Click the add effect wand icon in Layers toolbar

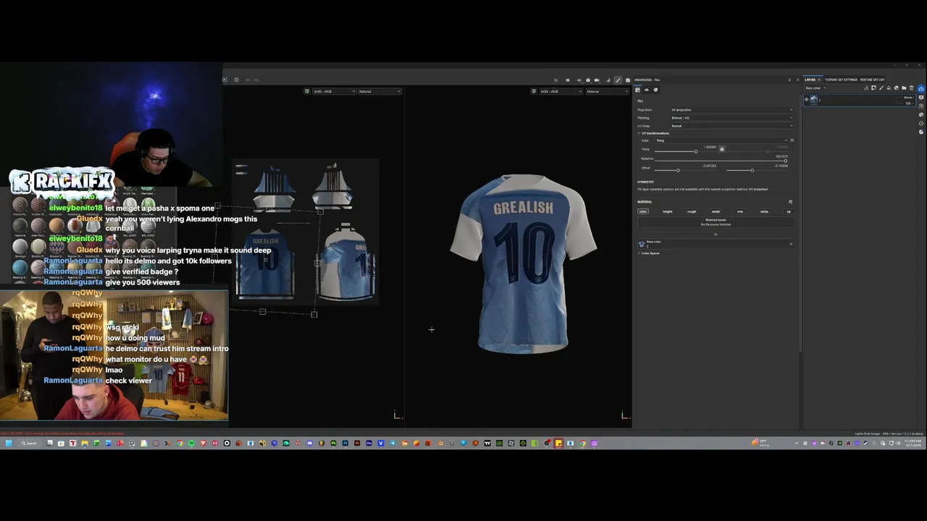[x=866, y=88]
